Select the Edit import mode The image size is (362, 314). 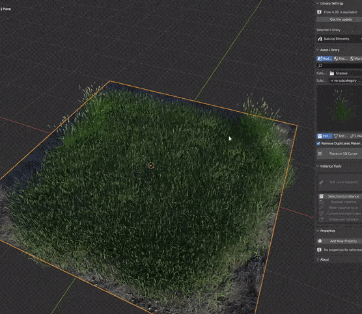pyautogui.click(x=341, y=137)
